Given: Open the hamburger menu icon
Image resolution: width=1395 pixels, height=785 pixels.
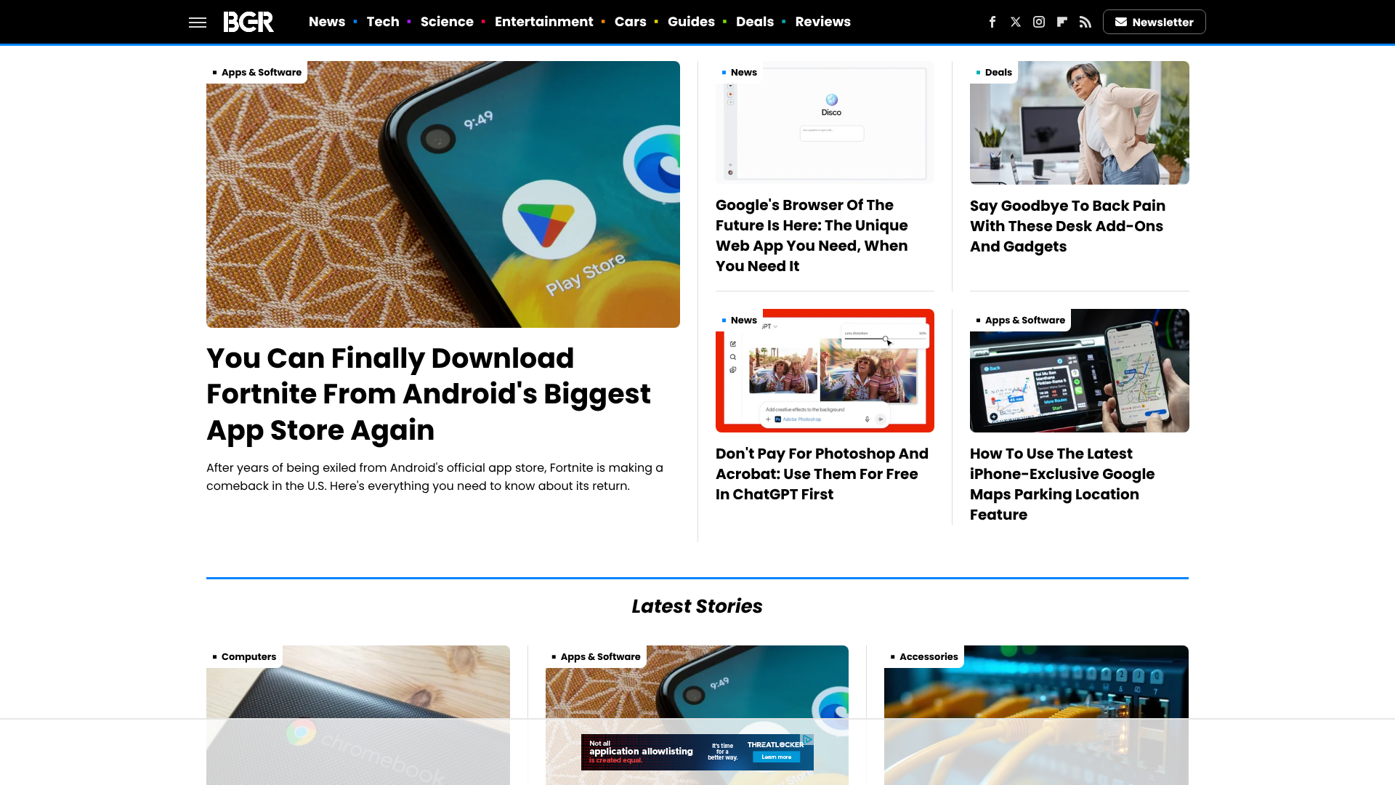Looking at the screenshot, I should (x=198, y=23).
